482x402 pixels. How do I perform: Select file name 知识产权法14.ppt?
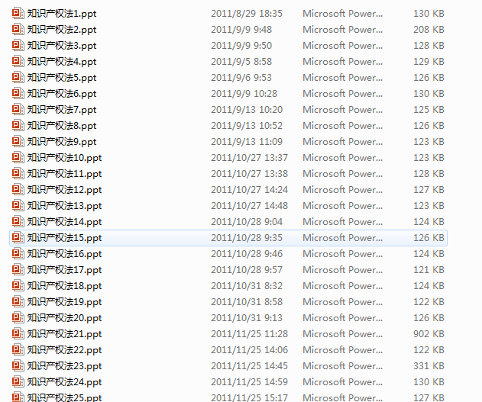(x=65, y=222)
